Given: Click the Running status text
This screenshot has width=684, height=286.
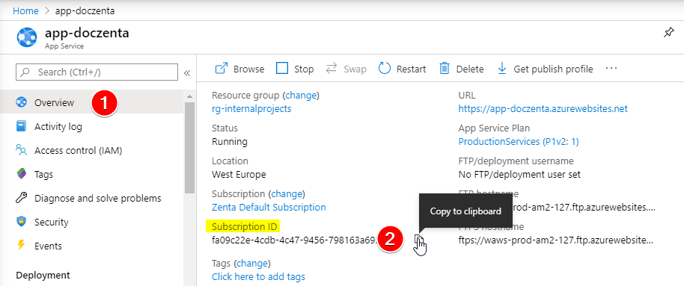Looking at the screenshot, I should click(230, 141).
